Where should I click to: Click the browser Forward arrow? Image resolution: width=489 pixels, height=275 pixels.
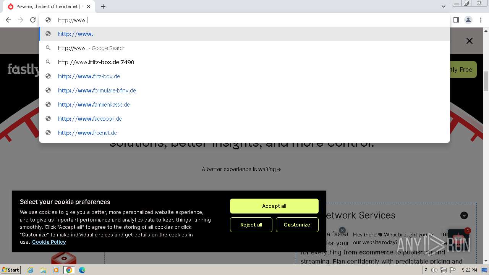point(21,20)
